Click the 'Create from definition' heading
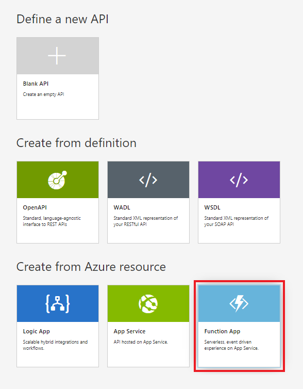 tap(76, 143)
